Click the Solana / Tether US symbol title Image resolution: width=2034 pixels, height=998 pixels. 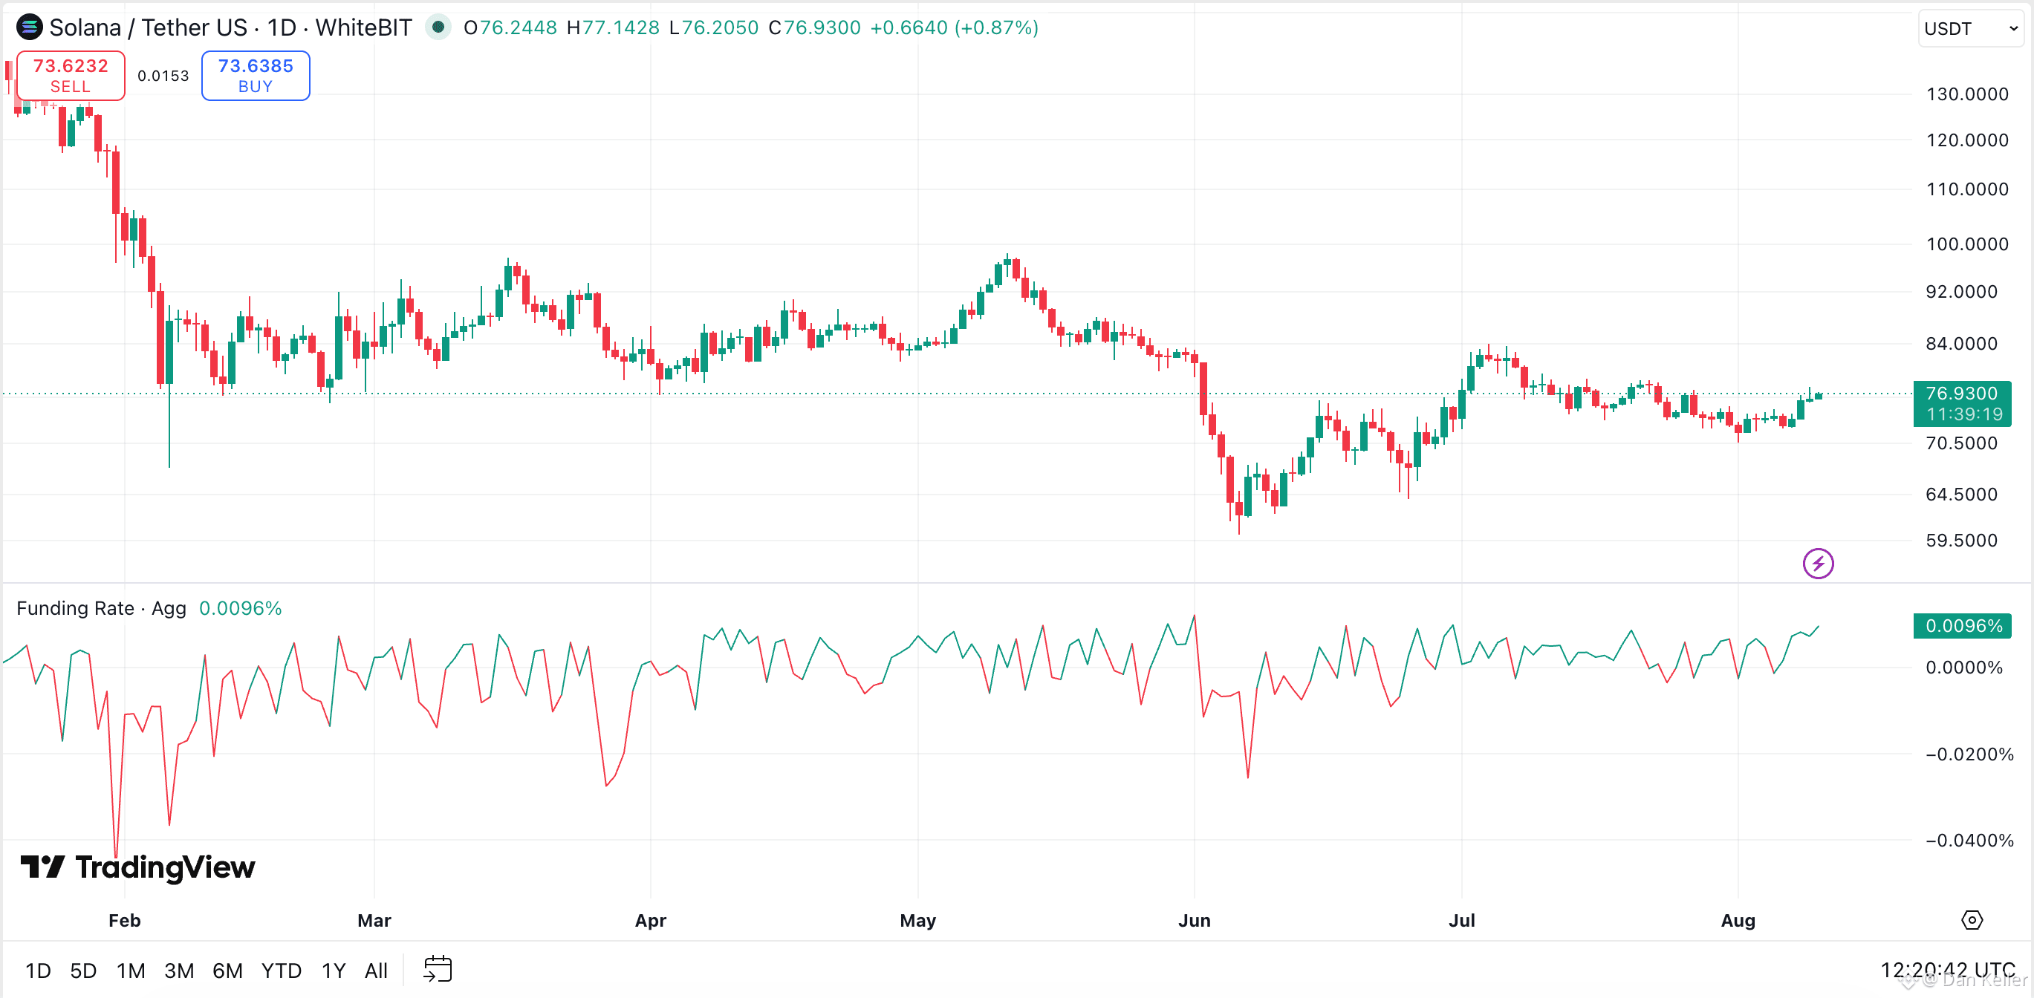coord(149,27)
